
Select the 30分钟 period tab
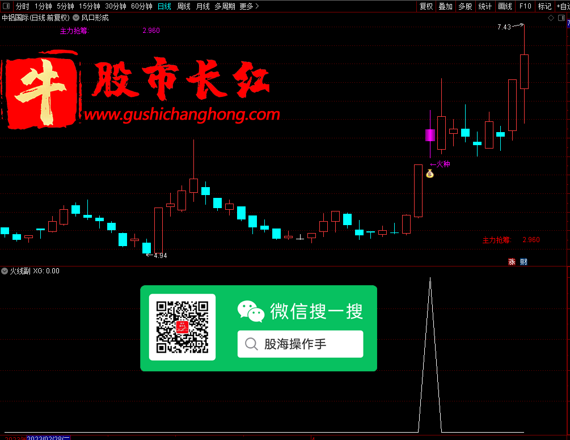[x=116, y=6]
